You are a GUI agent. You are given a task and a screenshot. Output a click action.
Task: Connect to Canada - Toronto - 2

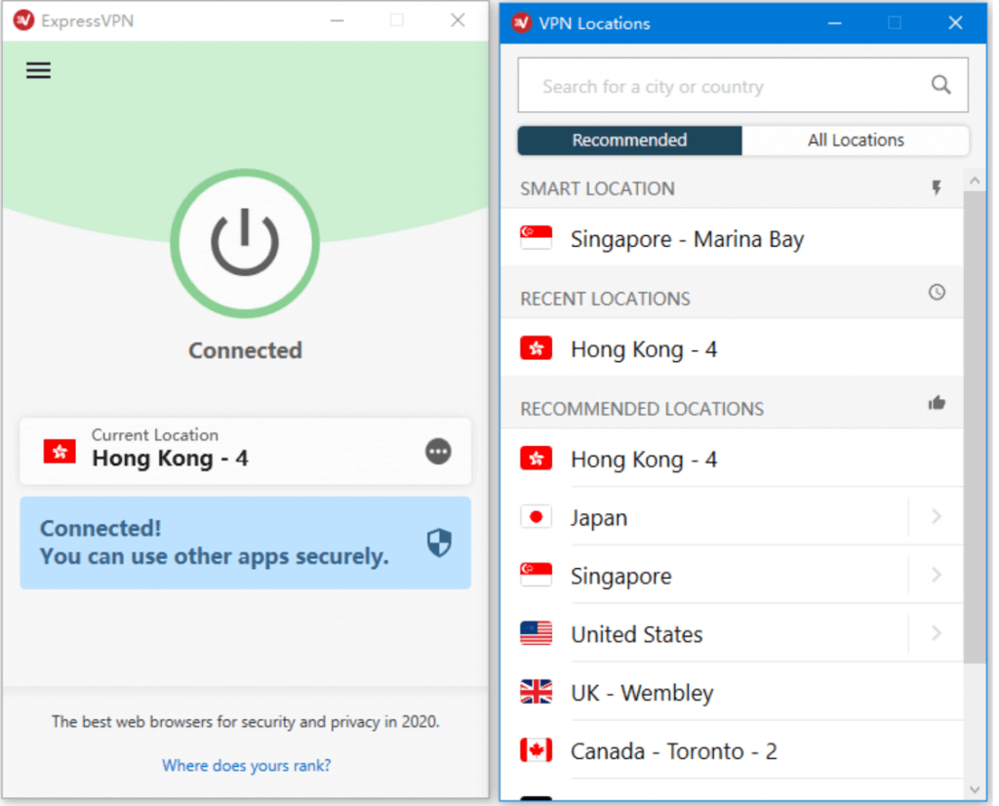coord(732,750)
